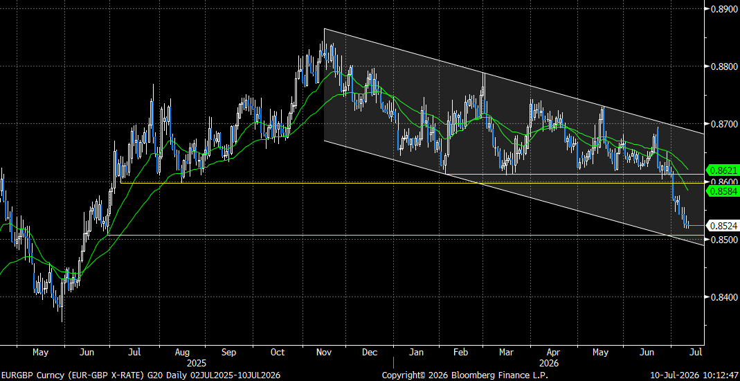Image resolution: width=740 pixels, height=381 pixels.
Task: Select the lower white channel trendline
Action: pos(514,193)
